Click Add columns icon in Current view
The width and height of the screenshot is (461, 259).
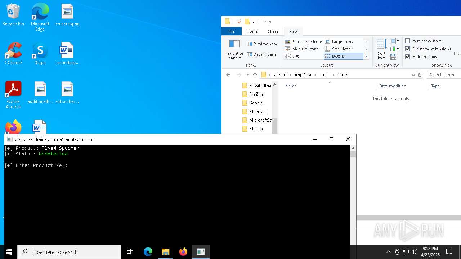394,49
